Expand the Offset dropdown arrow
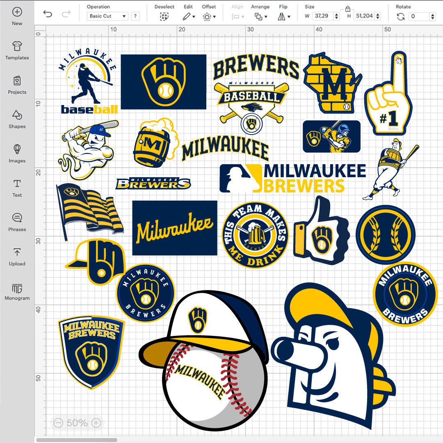443x443 pixels. [215, 17]
